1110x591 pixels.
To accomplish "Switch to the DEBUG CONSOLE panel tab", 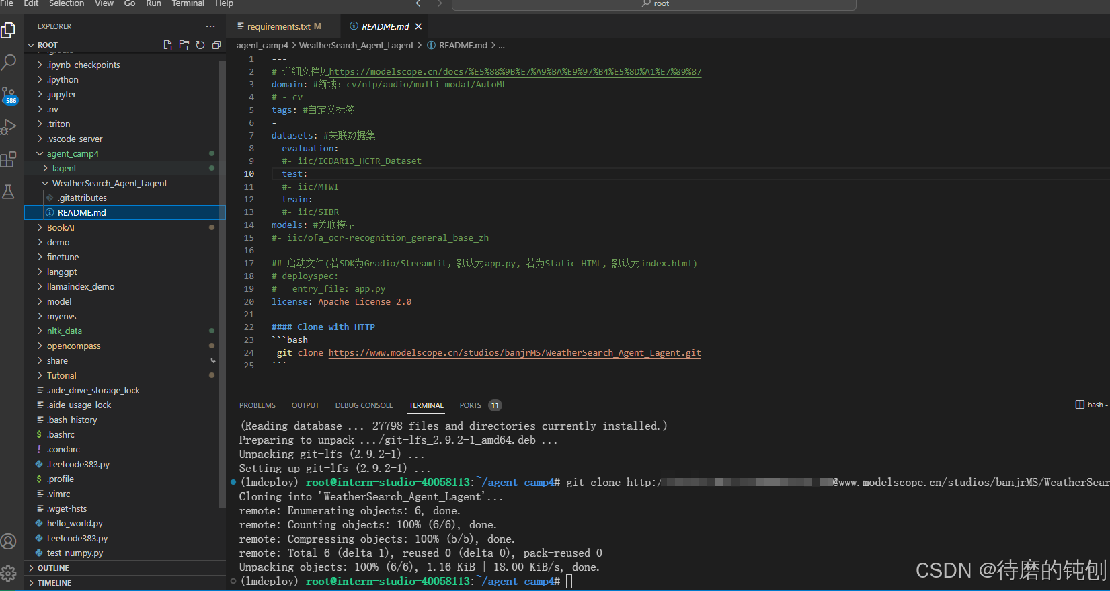I will coord(364,405).
